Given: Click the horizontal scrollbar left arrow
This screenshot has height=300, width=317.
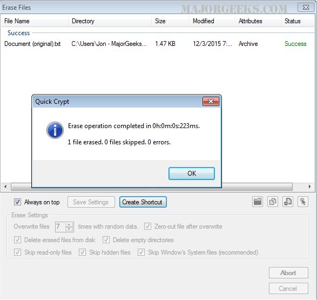Looking at the screenshot, I should 5,186.
